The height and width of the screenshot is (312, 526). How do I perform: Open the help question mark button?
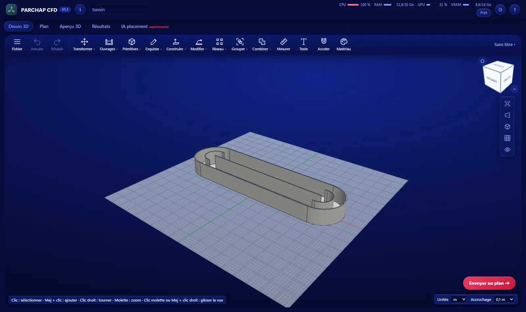point(515,10)
